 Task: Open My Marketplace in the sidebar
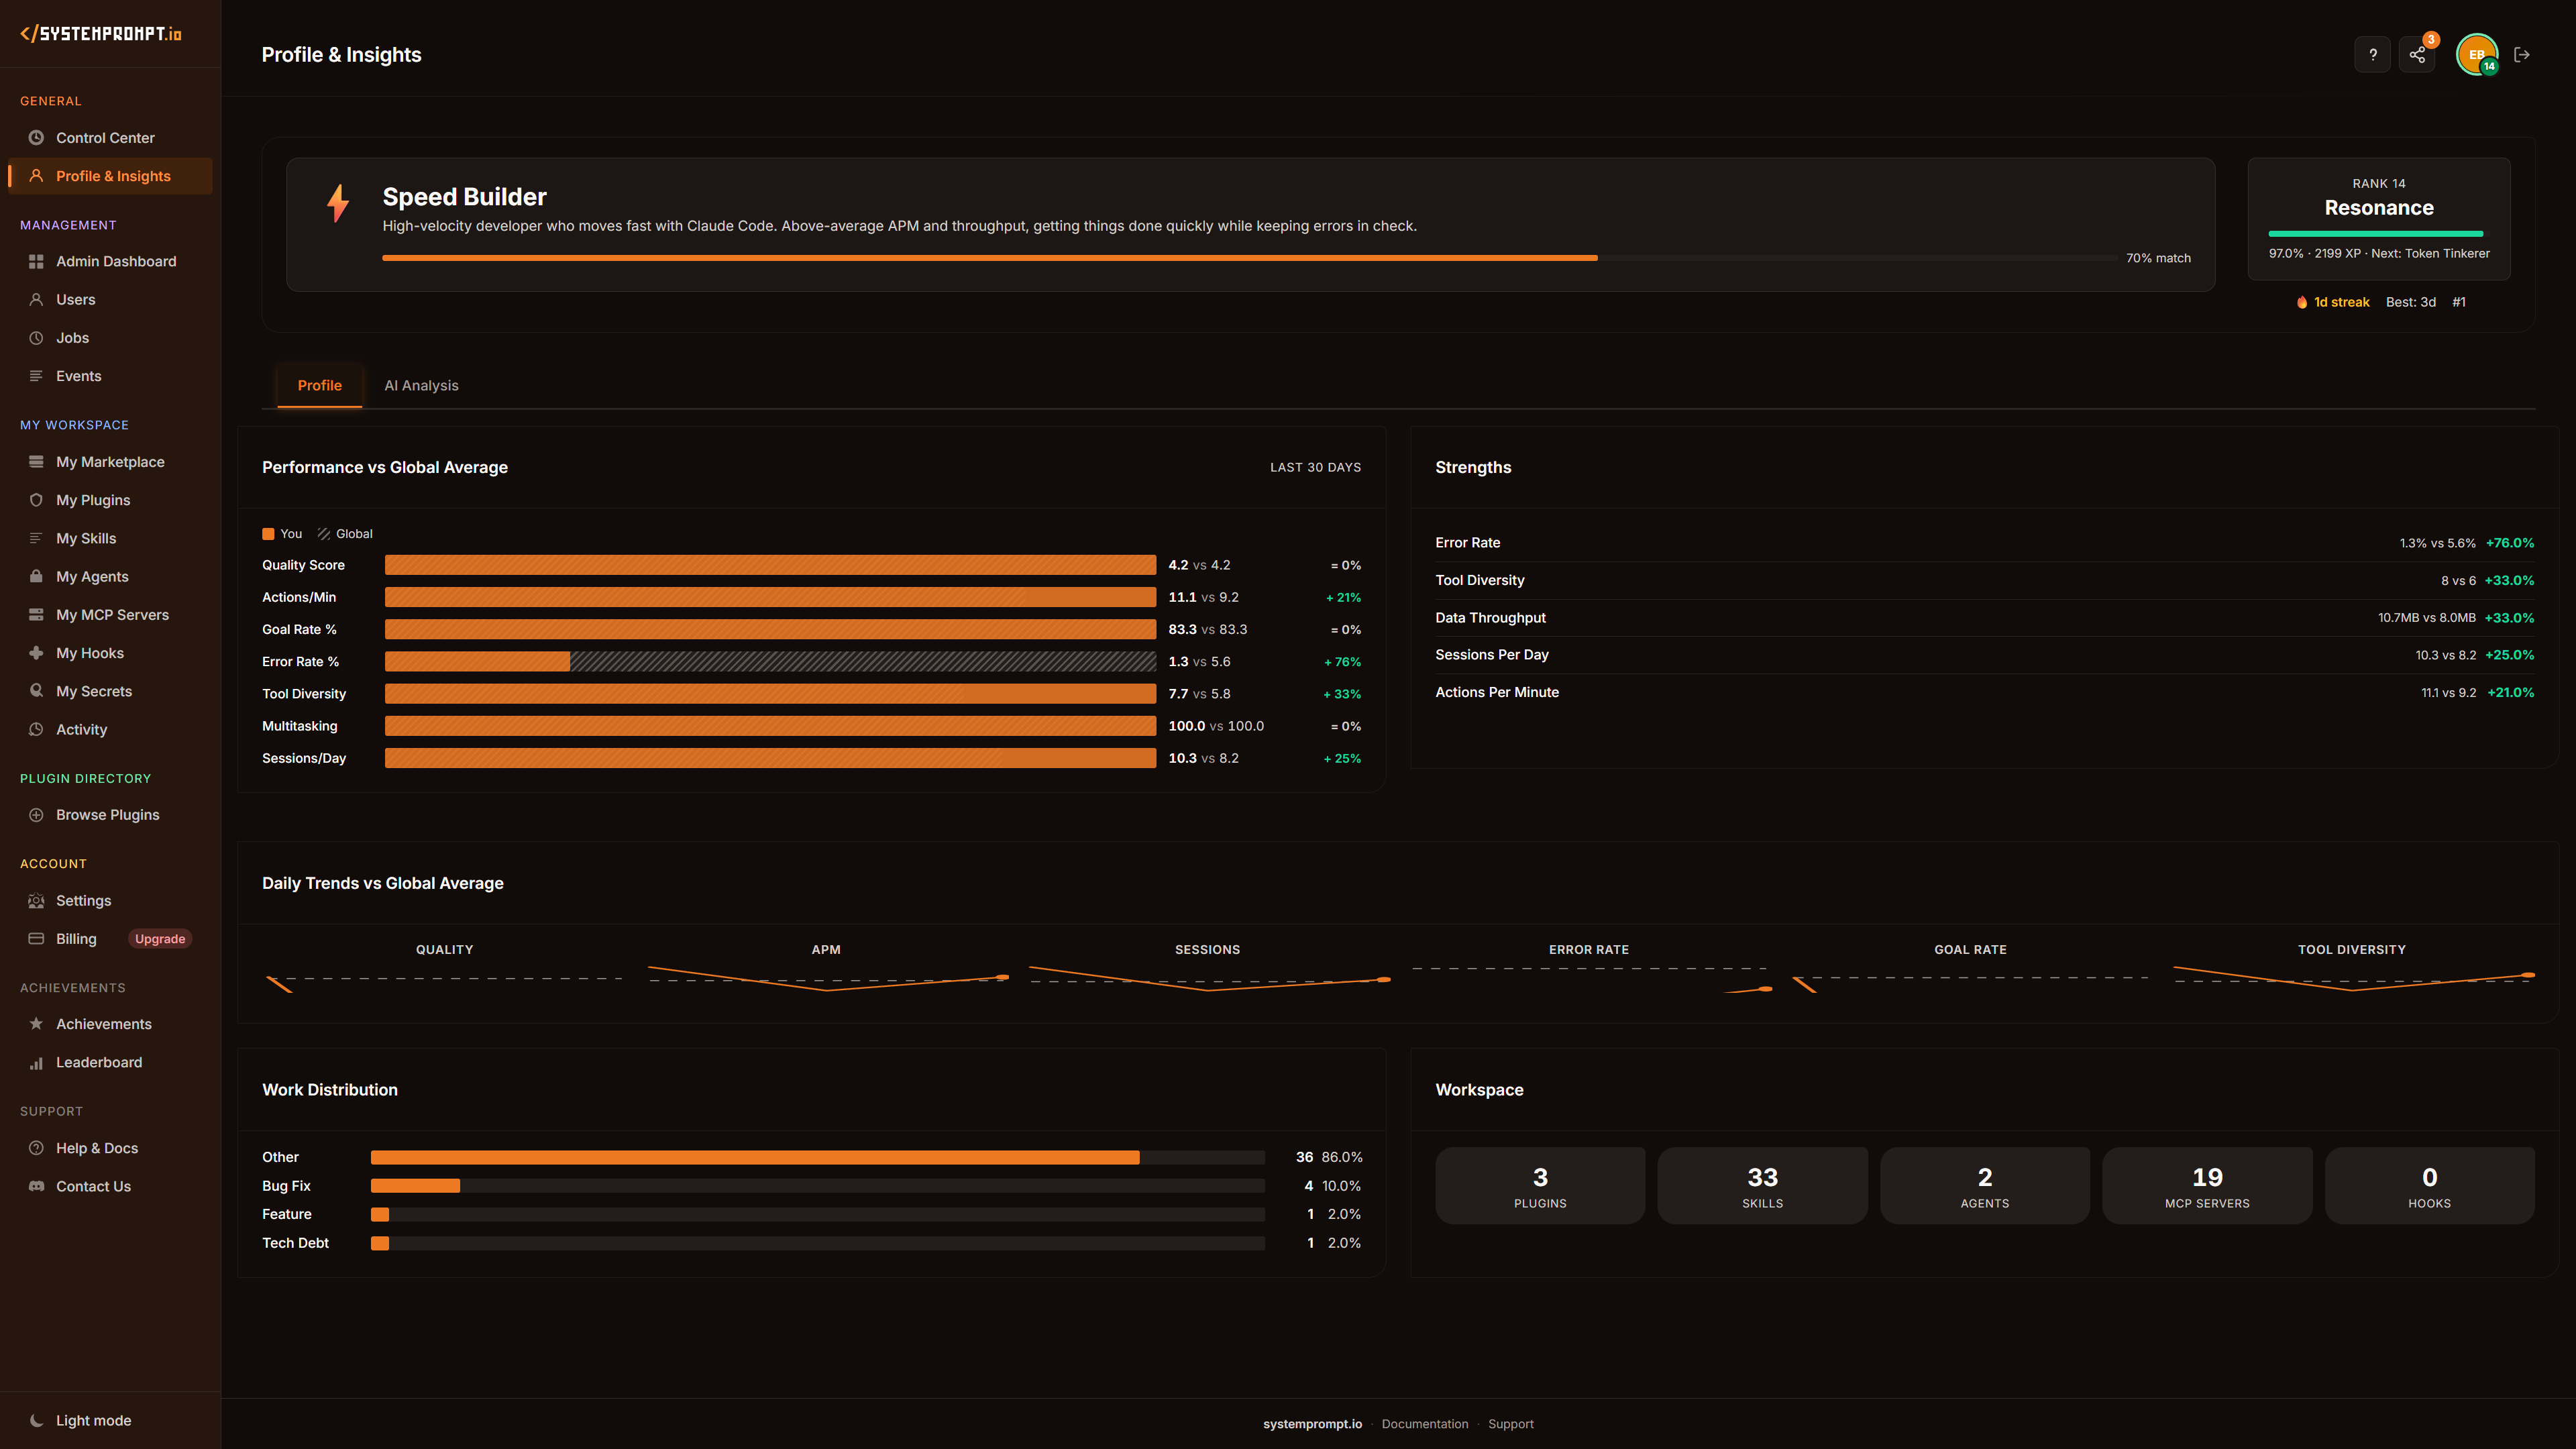[110, 461]
